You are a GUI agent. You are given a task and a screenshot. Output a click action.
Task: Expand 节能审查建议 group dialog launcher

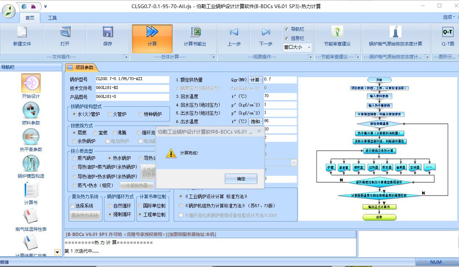click(x=357, y=57)
